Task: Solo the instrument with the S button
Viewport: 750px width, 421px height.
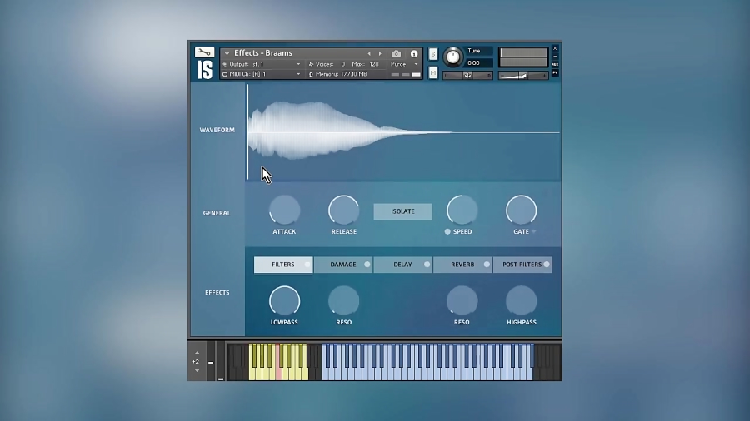Action: coord(433,54)
